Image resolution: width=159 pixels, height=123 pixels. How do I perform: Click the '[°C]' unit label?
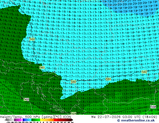[57, 117]
